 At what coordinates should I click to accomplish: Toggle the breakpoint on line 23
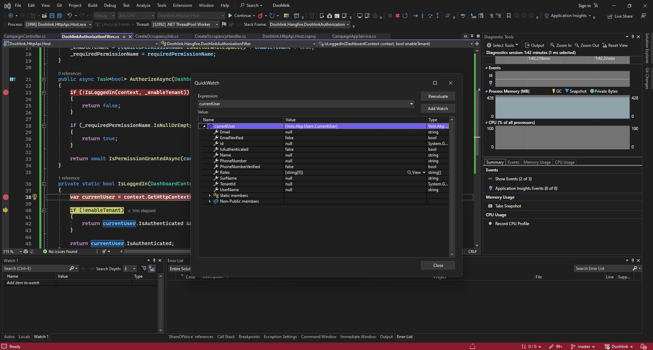pos(6,92)
